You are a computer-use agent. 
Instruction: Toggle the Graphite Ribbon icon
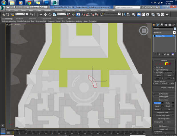pos(139,14)
